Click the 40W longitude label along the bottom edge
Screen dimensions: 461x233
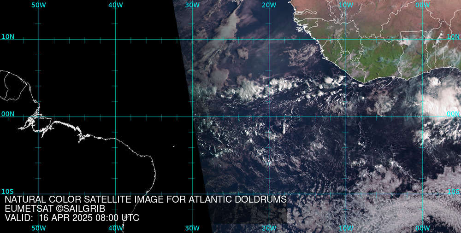115,228
